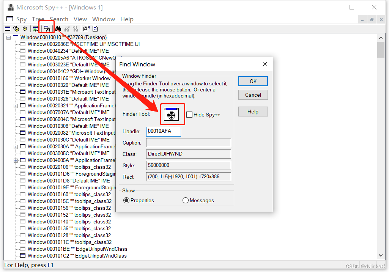Open the Tree menu
The image size is (389, 272).
pyautogui.click(x=38, y=19)
